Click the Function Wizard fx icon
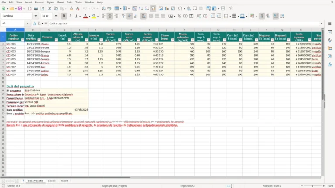This screenshot has height=188, width=335. pos(34,23)
